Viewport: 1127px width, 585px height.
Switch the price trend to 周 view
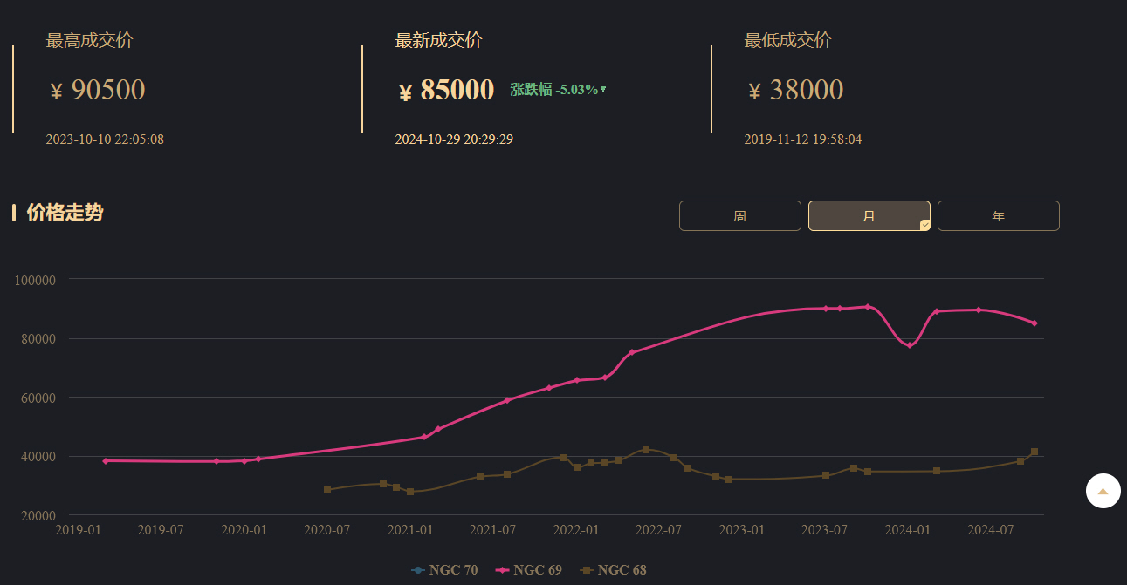point(739,216)
